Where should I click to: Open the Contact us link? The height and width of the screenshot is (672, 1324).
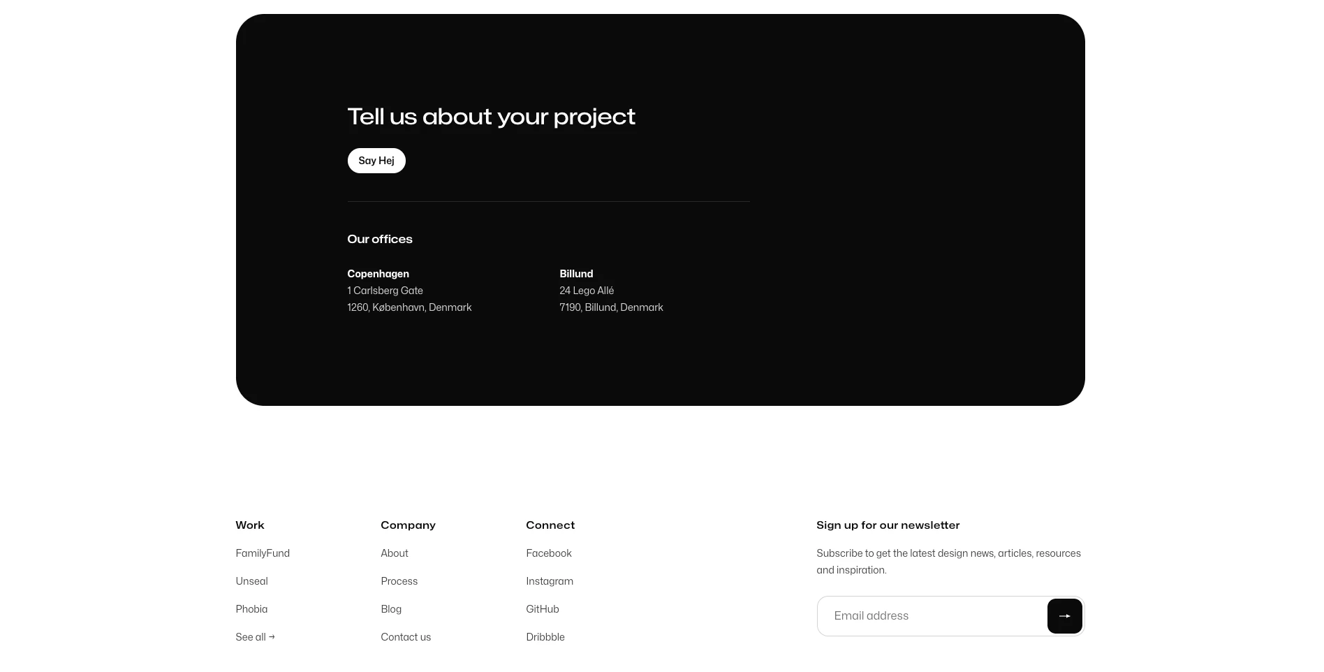[406, 637]
